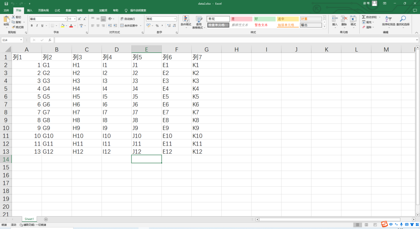Click the cell borders icon

52,26
